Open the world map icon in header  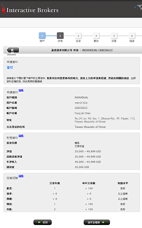(x=139, y=7)
